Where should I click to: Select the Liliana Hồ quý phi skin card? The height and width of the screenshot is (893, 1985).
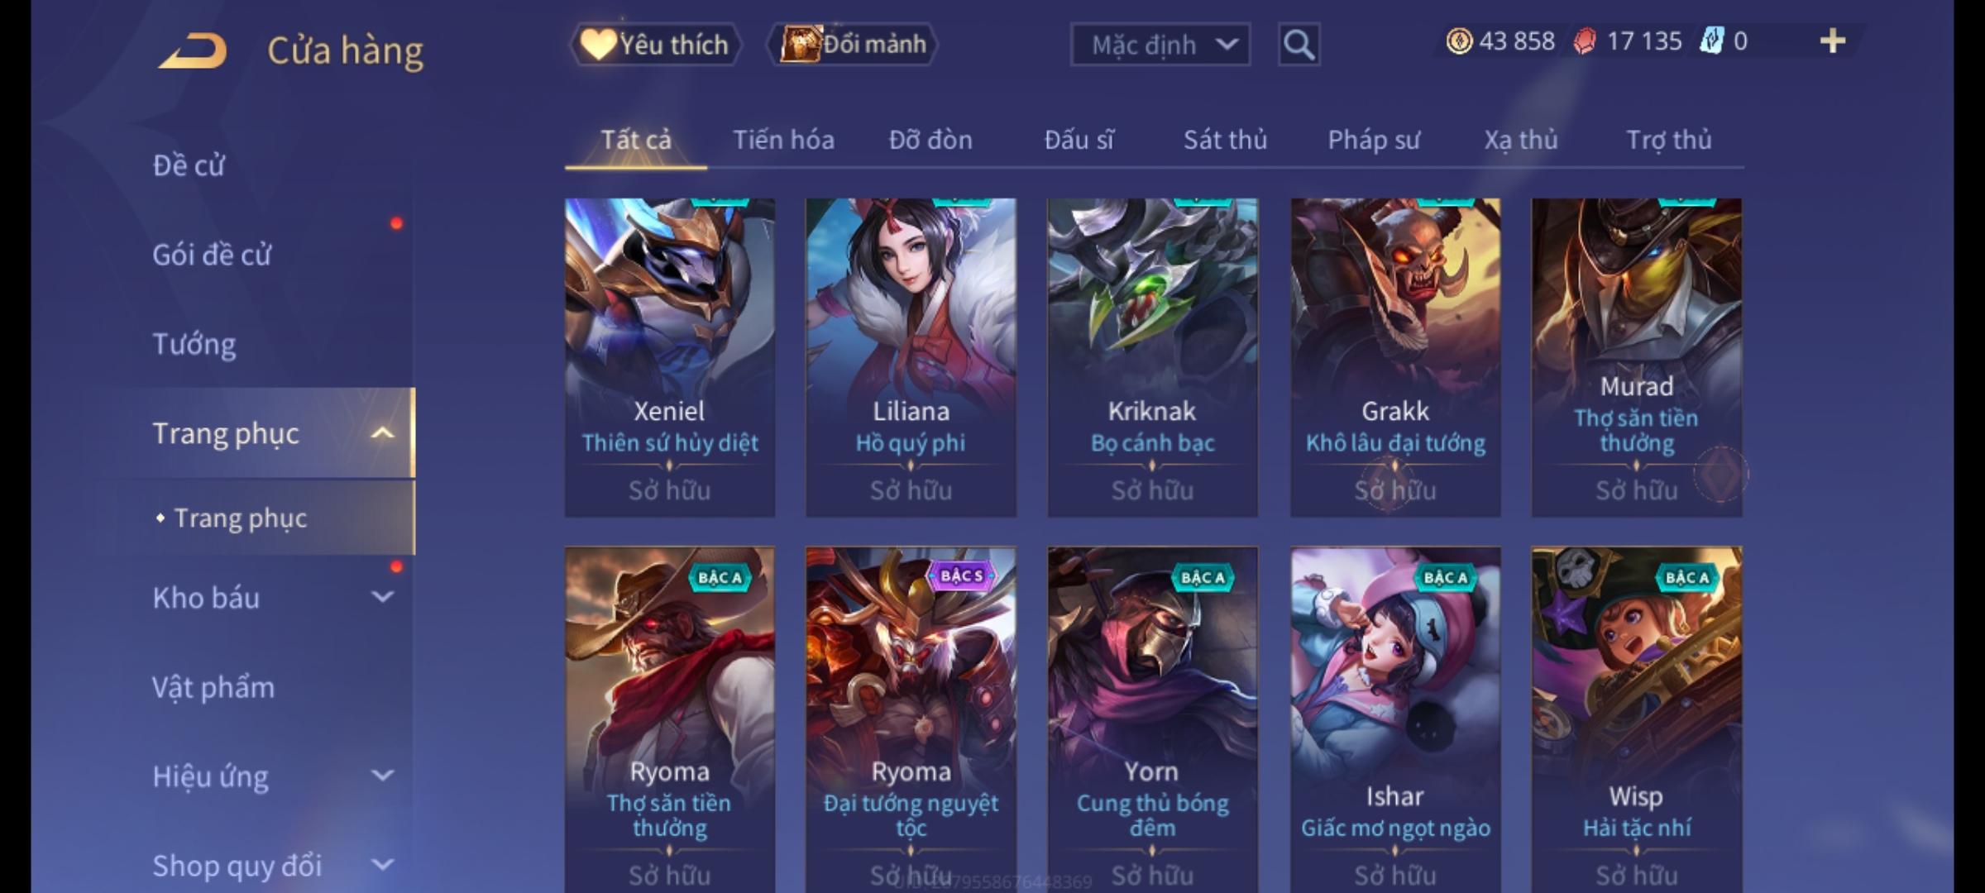(911, 357)
